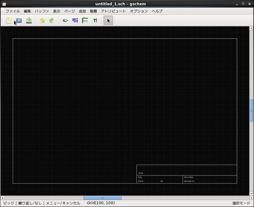Click the Save file toolbar icon
Screen dimensions: 254x207
(x=29, y=21)
